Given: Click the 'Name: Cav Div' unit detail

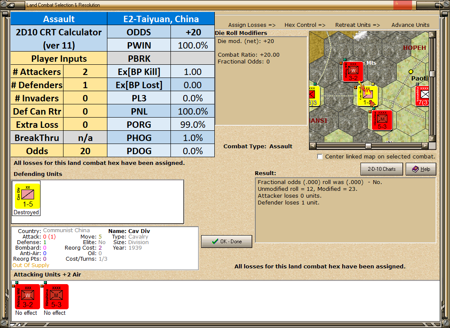Looking at the screenshot, I should pos(129,231).
